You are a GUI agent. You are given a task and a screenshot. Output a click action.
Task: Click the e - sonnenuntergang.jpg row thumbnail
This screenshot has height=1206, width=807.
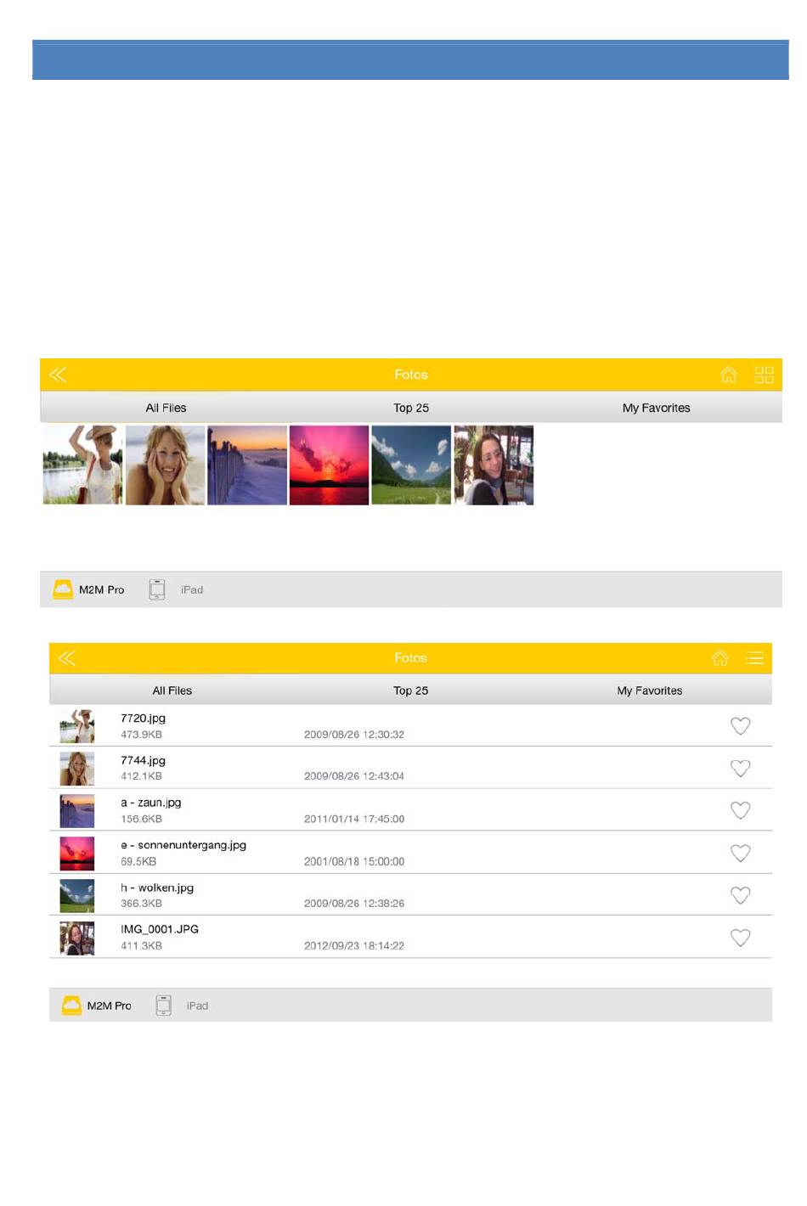tap(76, 854)
